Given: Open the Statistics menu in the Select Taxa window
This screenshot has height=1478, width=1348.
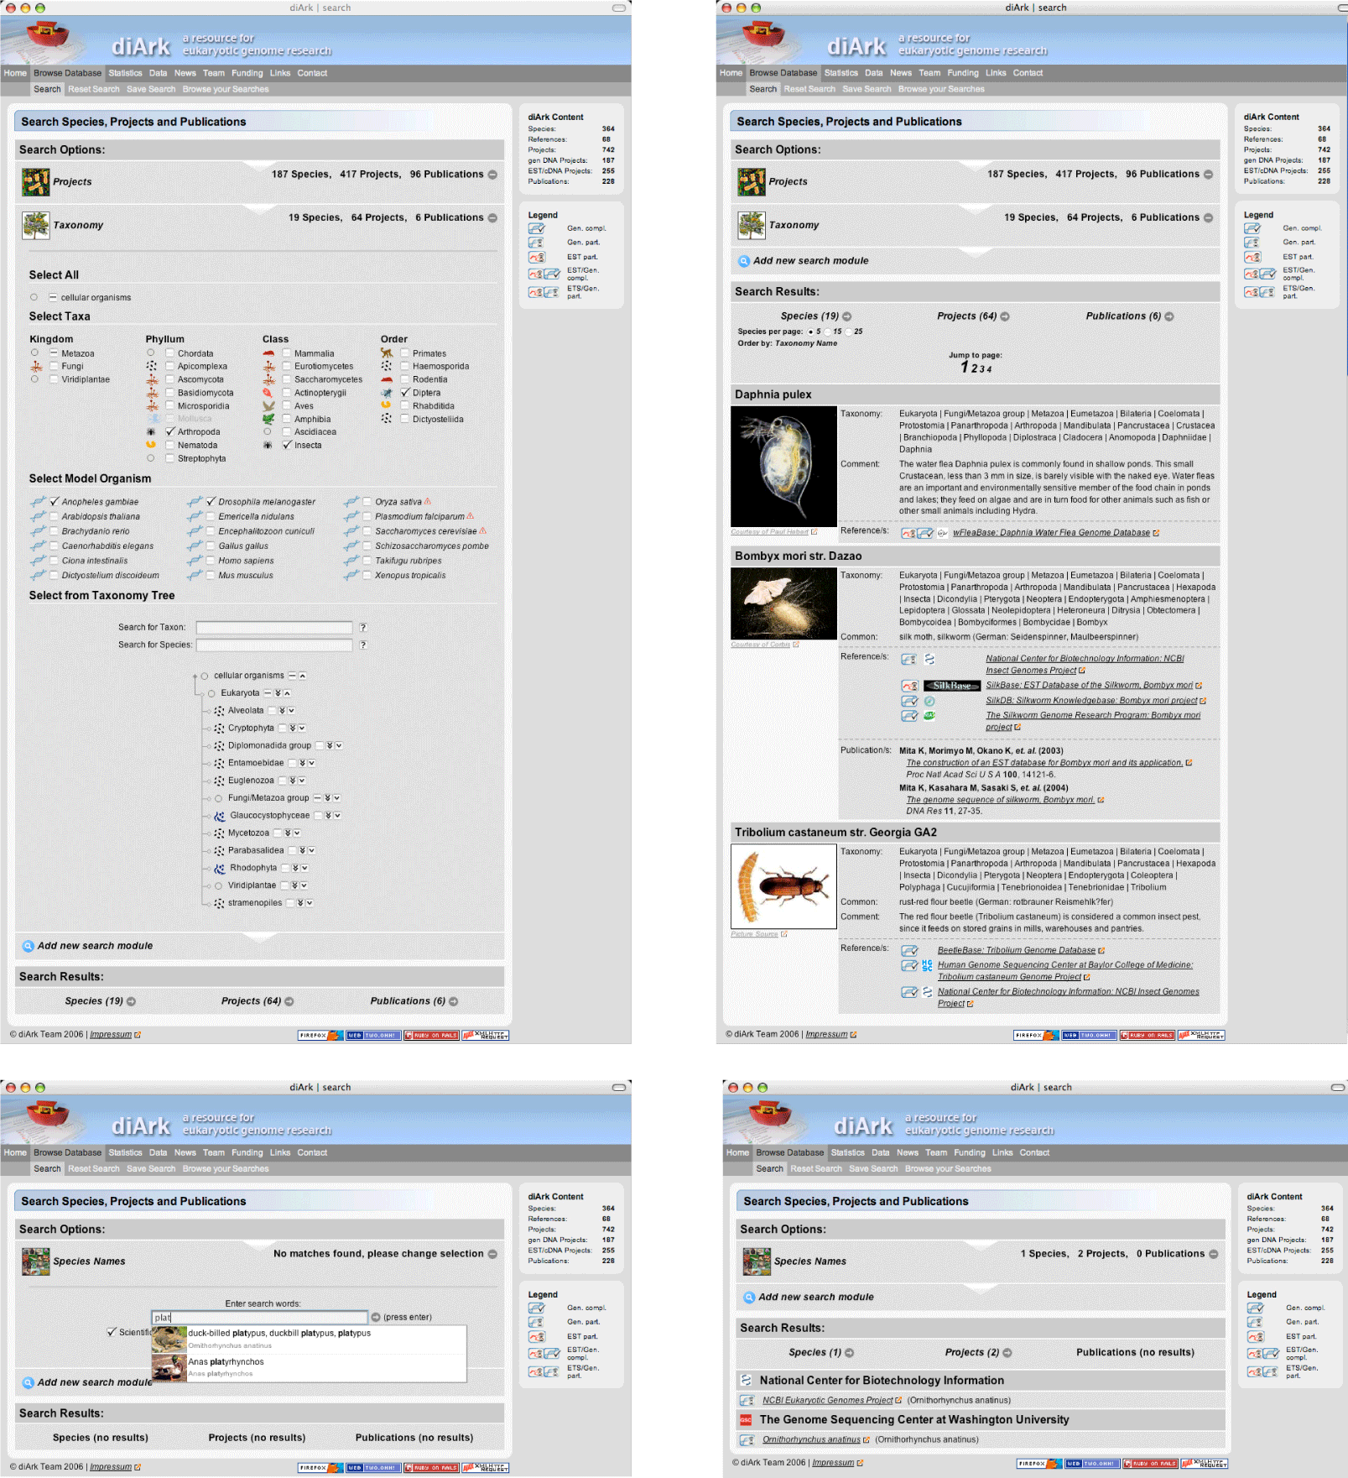Looking at the screenshot, I should [125, 73].
